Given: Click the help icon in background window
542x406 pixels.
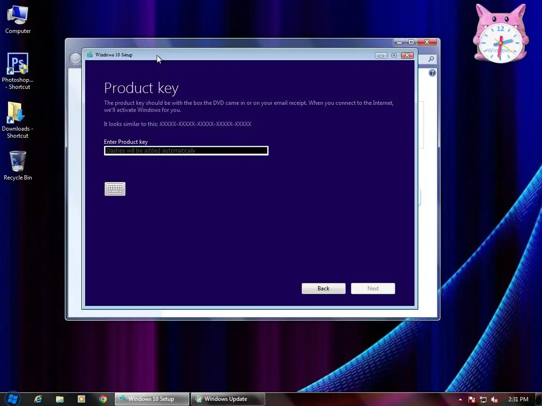Looking at the screenshot, I should (432, 73).
